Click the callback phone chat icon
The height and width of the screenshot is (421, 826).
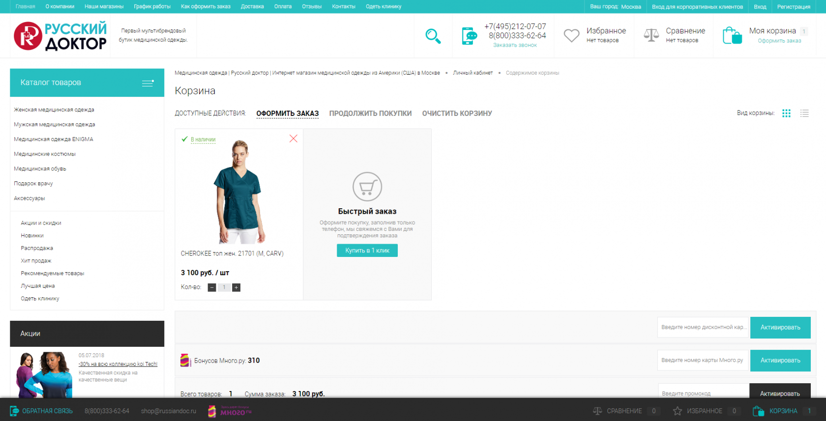click(470, 36)
